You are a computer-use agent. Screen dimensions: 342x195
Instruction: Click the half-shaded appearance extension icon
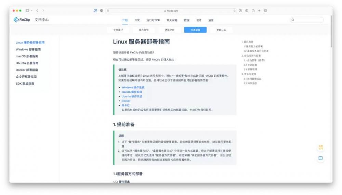click(102, 11)
